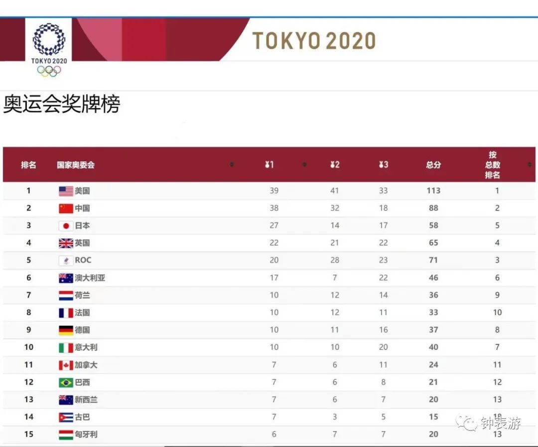The image size is (538, 447).
Task: Open the 荷兰 country link
Action: pyautogui.click(x=82, y=295)
